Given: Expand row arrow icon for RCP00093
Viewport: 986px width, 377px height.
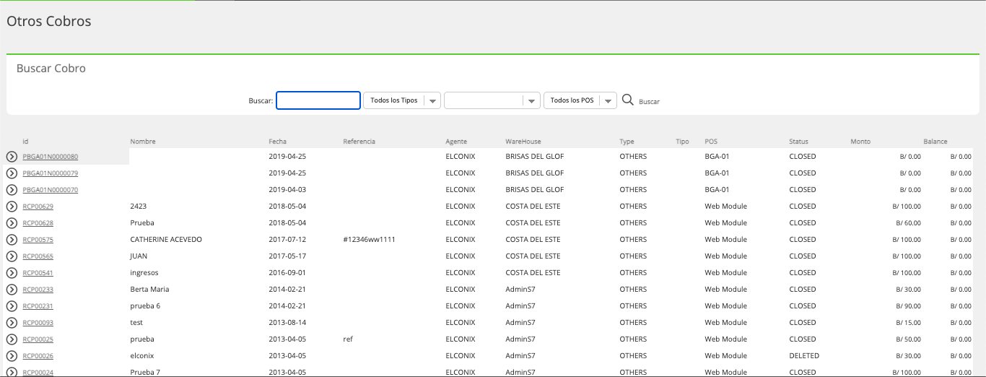Looking at the screenshot, I should click(12, 323).
